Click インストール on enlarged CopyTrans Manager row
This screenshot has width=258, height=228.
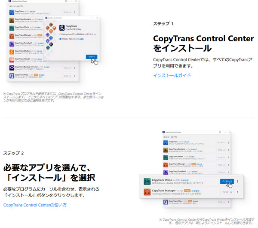[x=227, y=192]
